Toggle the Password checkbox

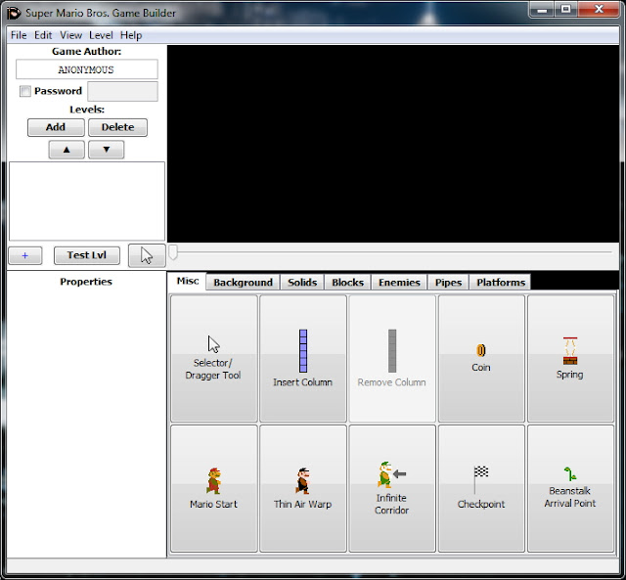pos(25,91)
